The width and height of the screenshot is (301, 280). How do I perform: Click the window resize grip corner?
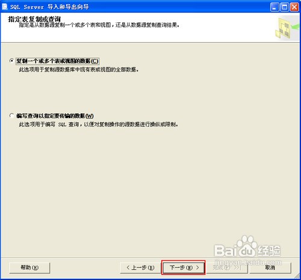point(297,276)
